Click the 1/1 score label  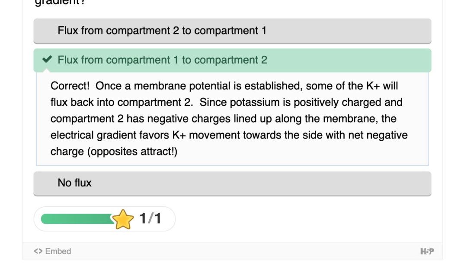[150, 218]
